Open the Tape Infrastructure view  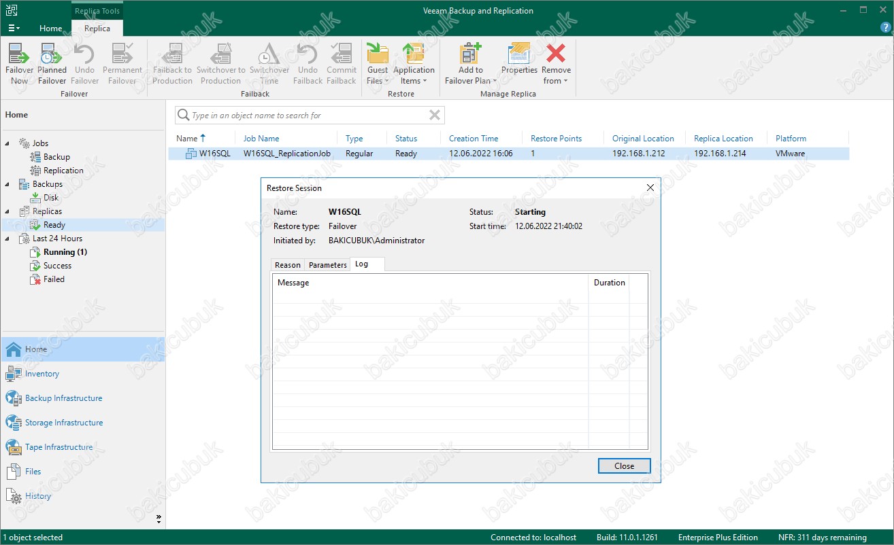coord(82,447)
